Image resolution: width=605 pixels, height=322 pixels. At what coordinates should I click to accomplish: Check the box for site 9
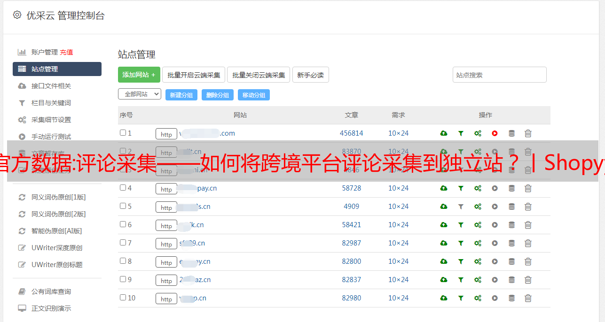point(123,279)
